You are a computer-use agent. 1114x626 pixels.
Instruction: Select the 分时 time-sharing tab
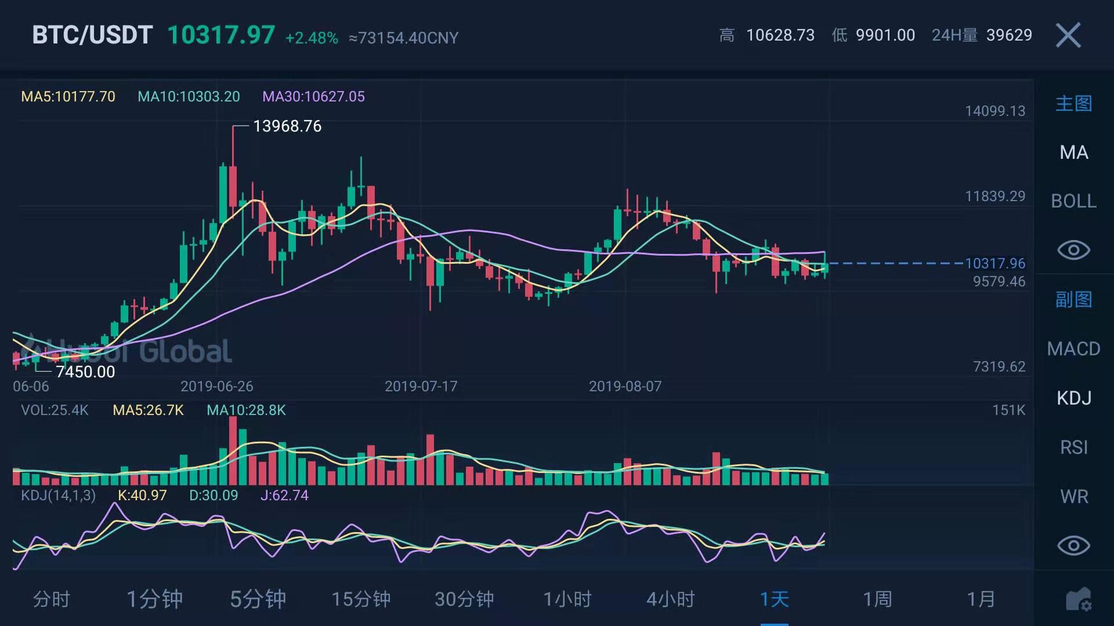point(51,599)
